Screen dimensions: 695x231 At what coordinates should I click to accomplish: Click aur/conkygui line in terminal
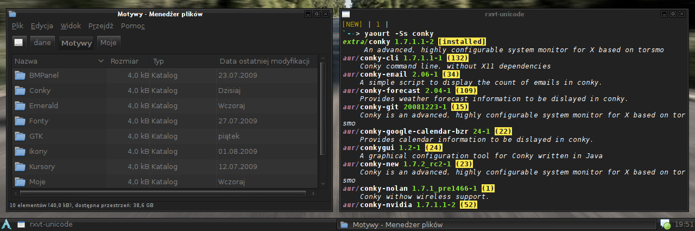click(393, 148)
